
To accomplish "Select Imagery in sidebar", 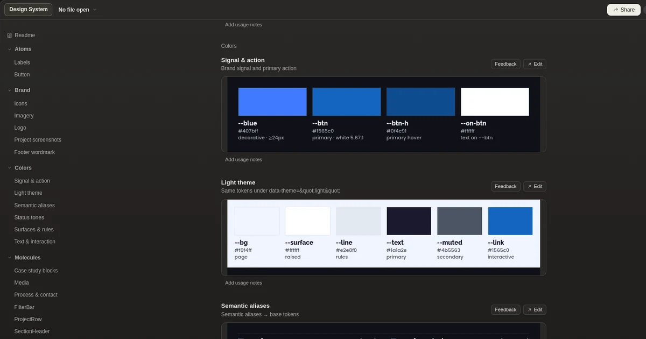I will tap(24, 116).
